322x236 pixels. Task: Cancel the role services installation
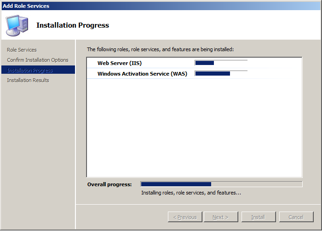click(x=296, y=217)
